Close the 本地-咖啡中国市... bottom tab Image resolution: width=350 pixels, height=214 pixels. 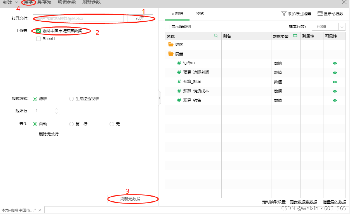pyautogui.click(x=40, y=210)
